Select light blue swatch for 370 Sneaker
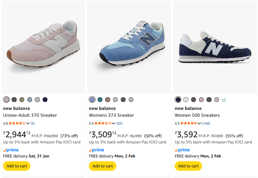Screen dimensions: 258x178 click(30, 100)
